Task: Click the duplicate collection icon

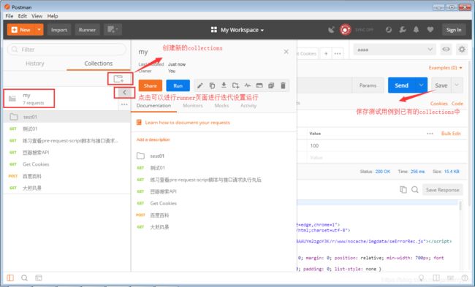Action: 212,85
